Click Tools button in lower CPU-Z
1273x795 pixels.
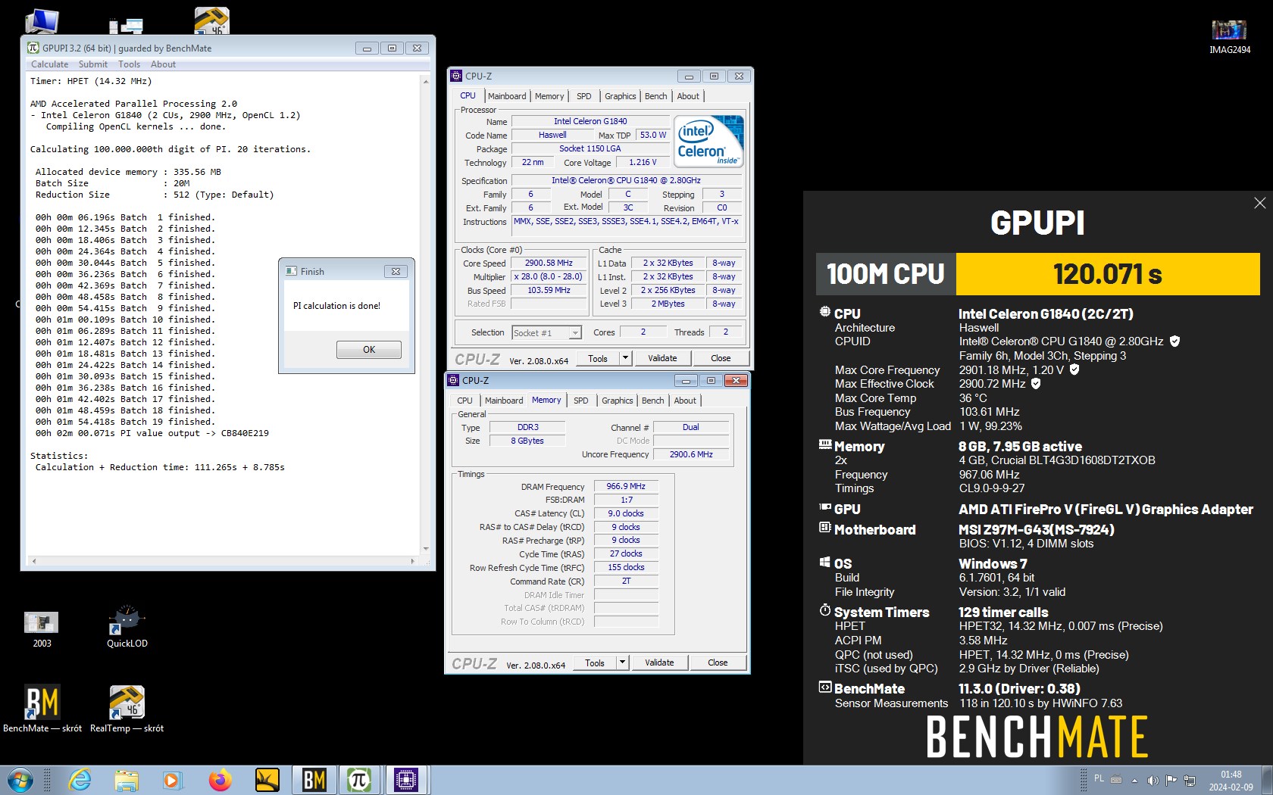tap(595, 662)
